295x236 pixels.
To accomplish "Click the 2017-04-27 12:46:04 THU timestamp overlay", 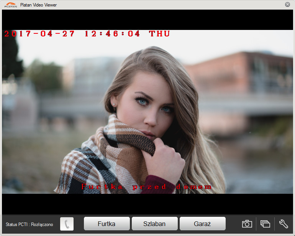I will click(x=87, y=34).
